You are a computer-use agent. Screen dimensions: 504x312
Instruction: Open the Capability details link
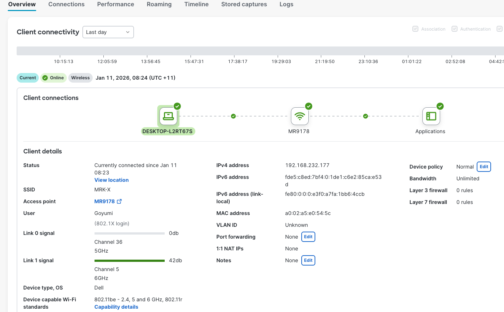pyautogui.click(x=116, y=307)
